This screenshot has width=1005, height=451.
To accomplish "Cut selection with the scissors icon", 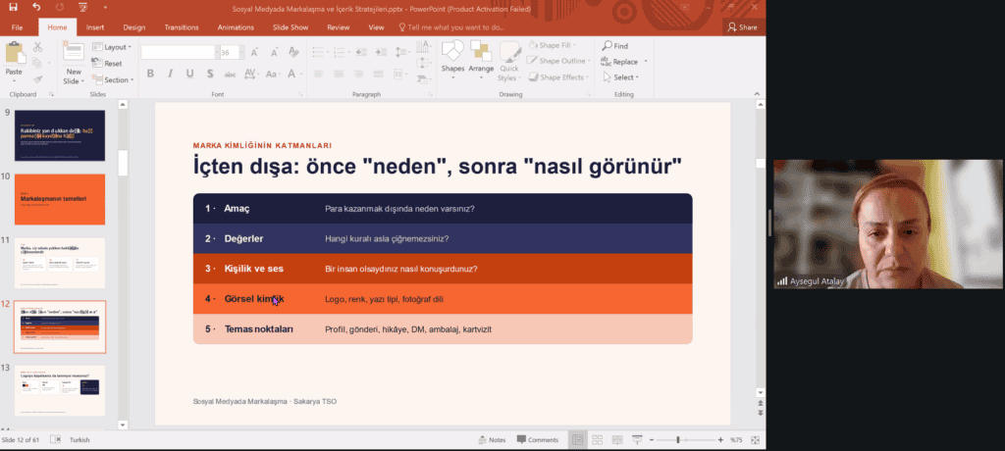I will click(37, 47).
